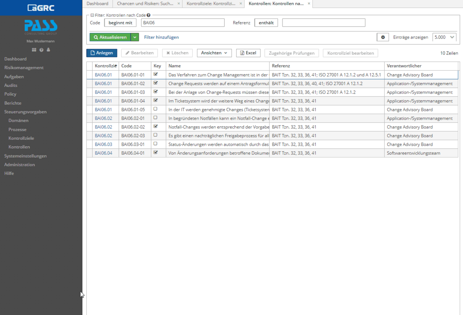
Task: Click the filter help question mark icon
Action: (149, 15)
